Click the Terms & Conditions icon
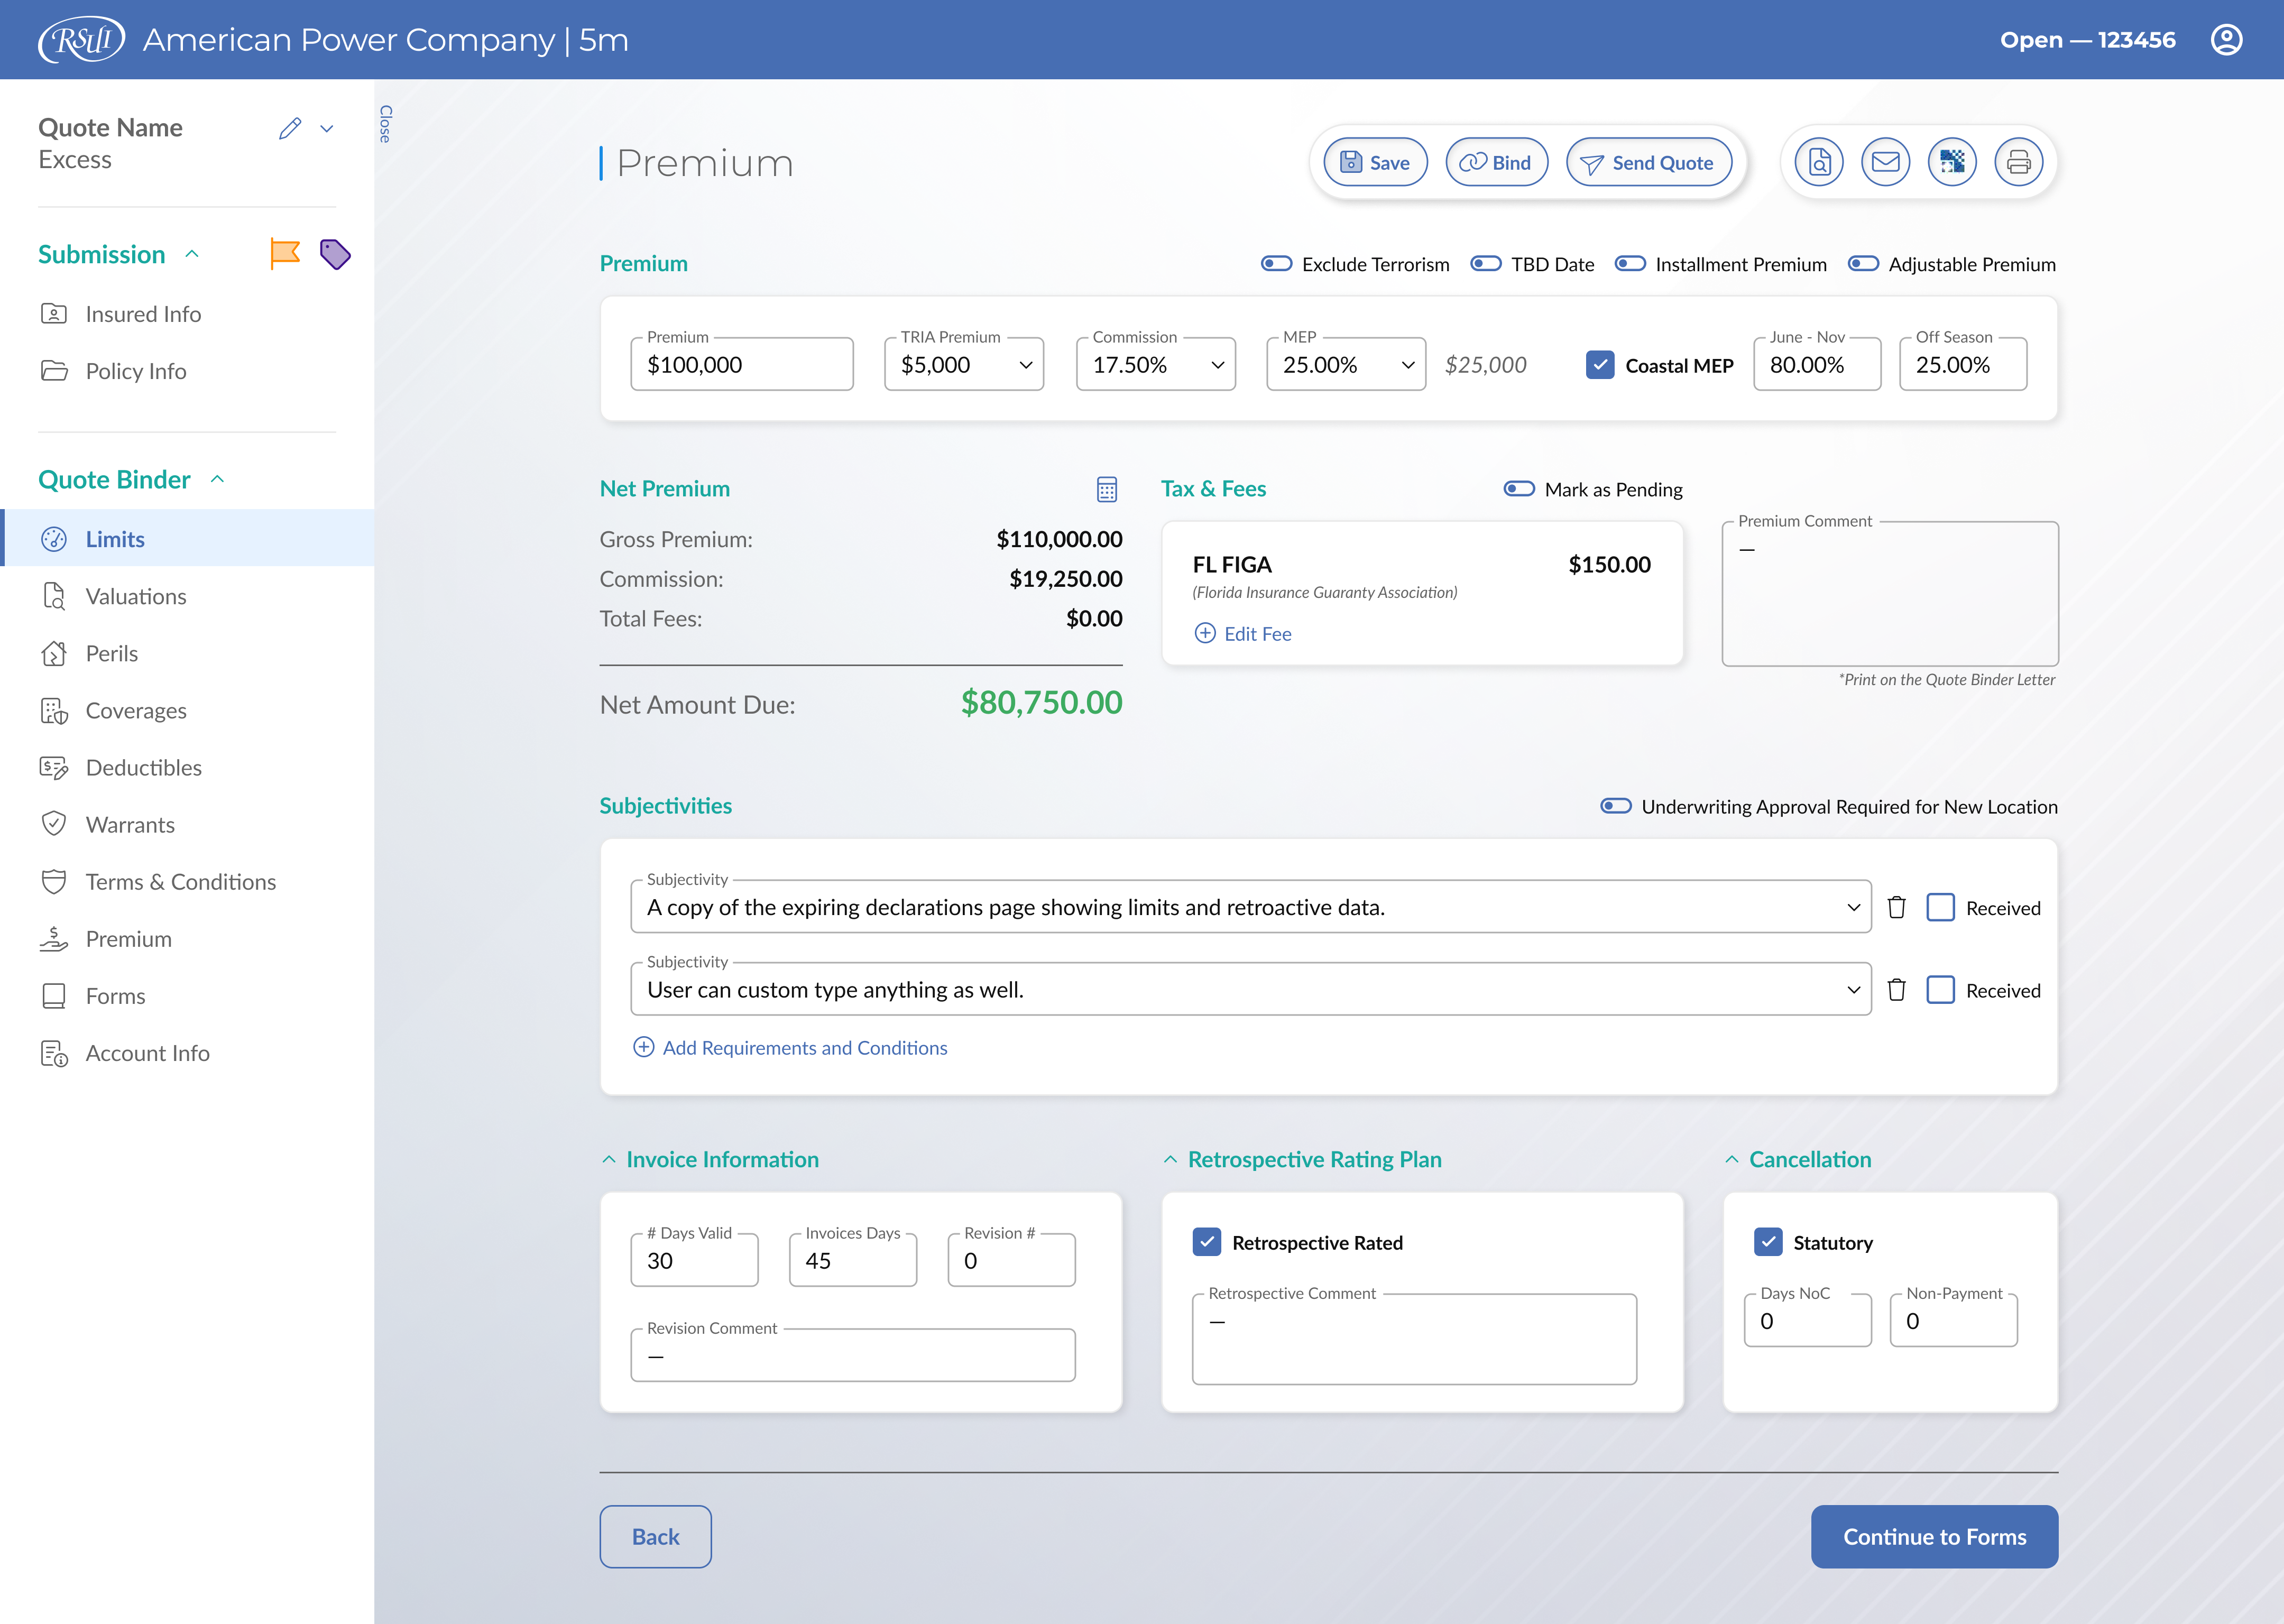The width and height of the screenshot is (2284, 1624). point(54,881)
